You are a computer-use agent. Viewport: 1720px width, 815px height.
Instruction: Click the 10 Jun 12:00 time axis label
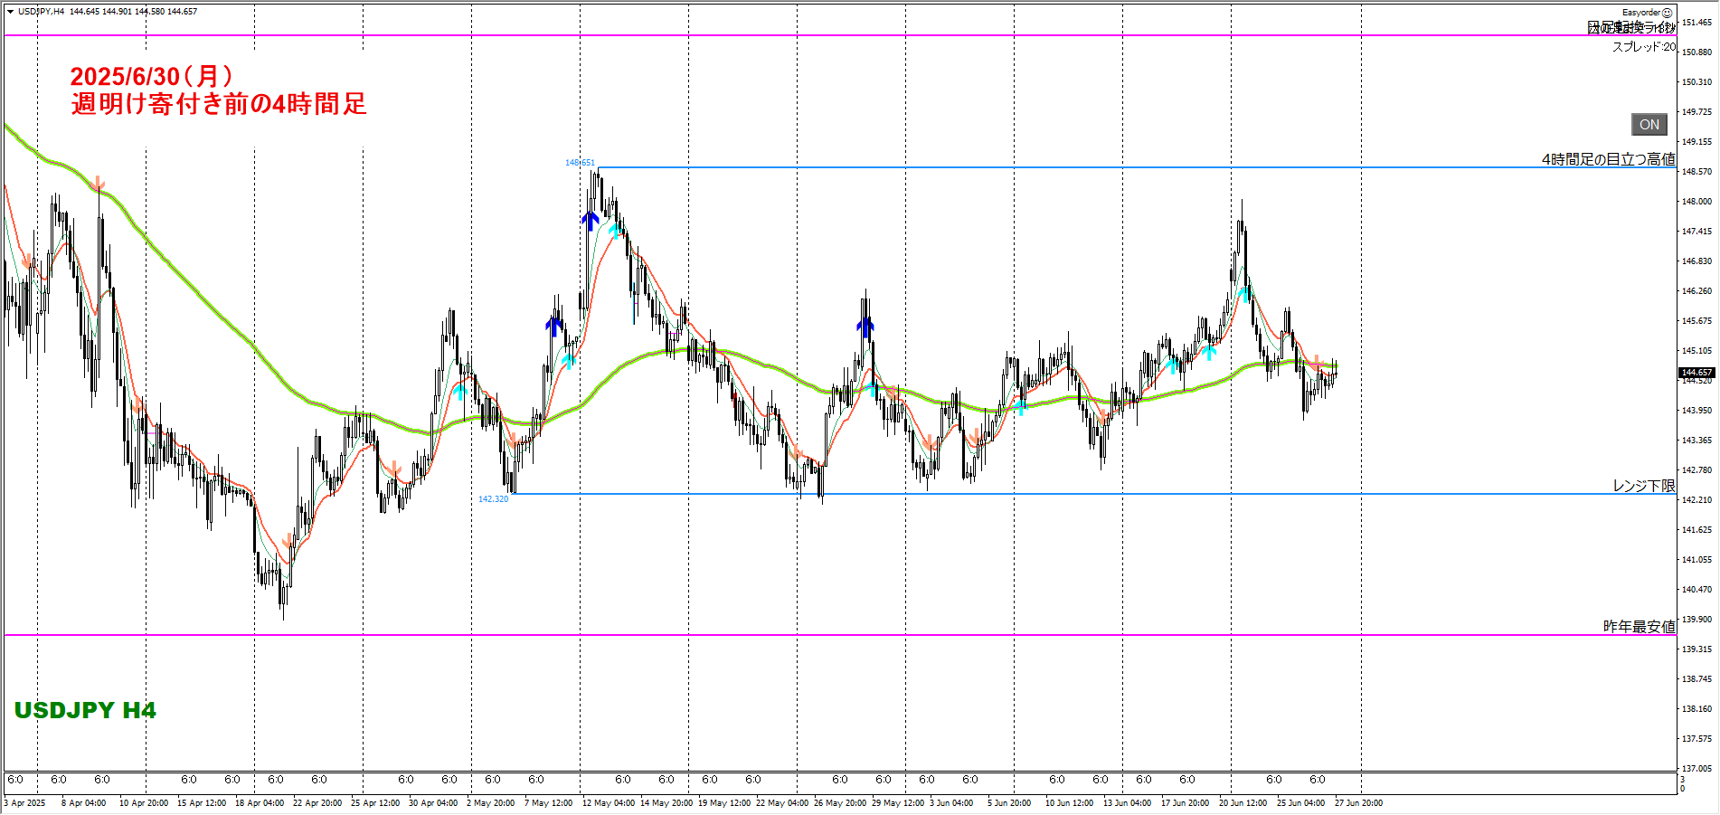point(1070,803)
